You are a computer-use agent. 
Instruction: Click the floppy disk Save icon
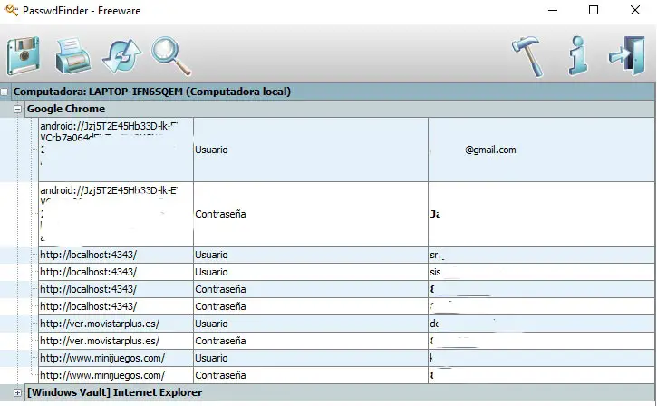(23, 55)
